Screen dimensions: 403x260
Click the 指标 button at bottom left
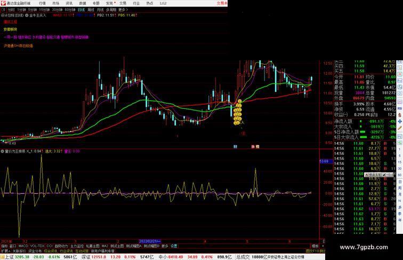[x=5, y=246]
